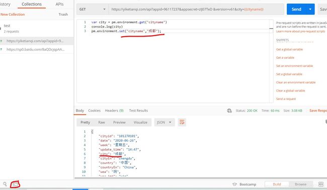Select the yiketianqi.com request in collection
The width and height of the screenshot is (327, 190).
tap(37, 41)
